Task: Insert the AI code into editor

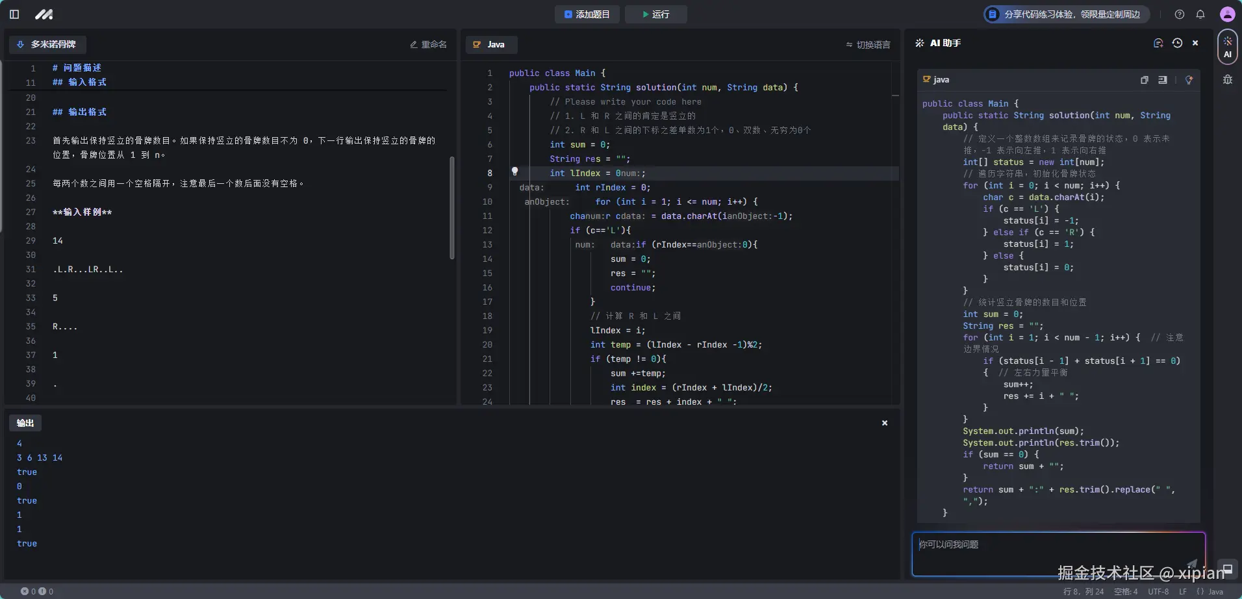Action: [x=1163, y=80]
